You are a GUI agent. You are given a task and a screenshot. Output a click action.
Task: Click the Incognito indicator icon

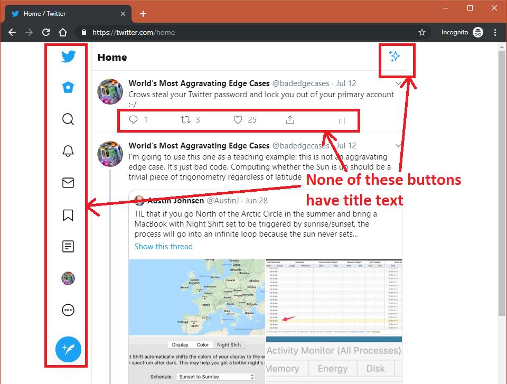click(x=478, y=32)
